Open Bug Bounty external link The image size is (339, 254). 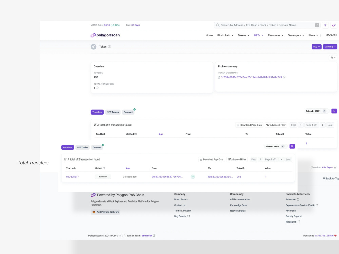coord(182,216)
